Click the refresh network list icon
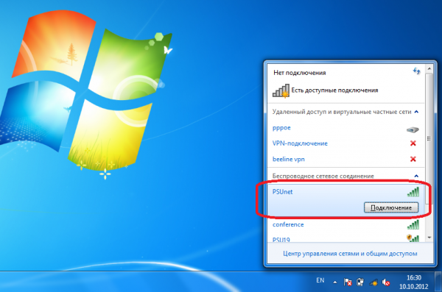The image size is (442, 292). [x=416, y=71]
